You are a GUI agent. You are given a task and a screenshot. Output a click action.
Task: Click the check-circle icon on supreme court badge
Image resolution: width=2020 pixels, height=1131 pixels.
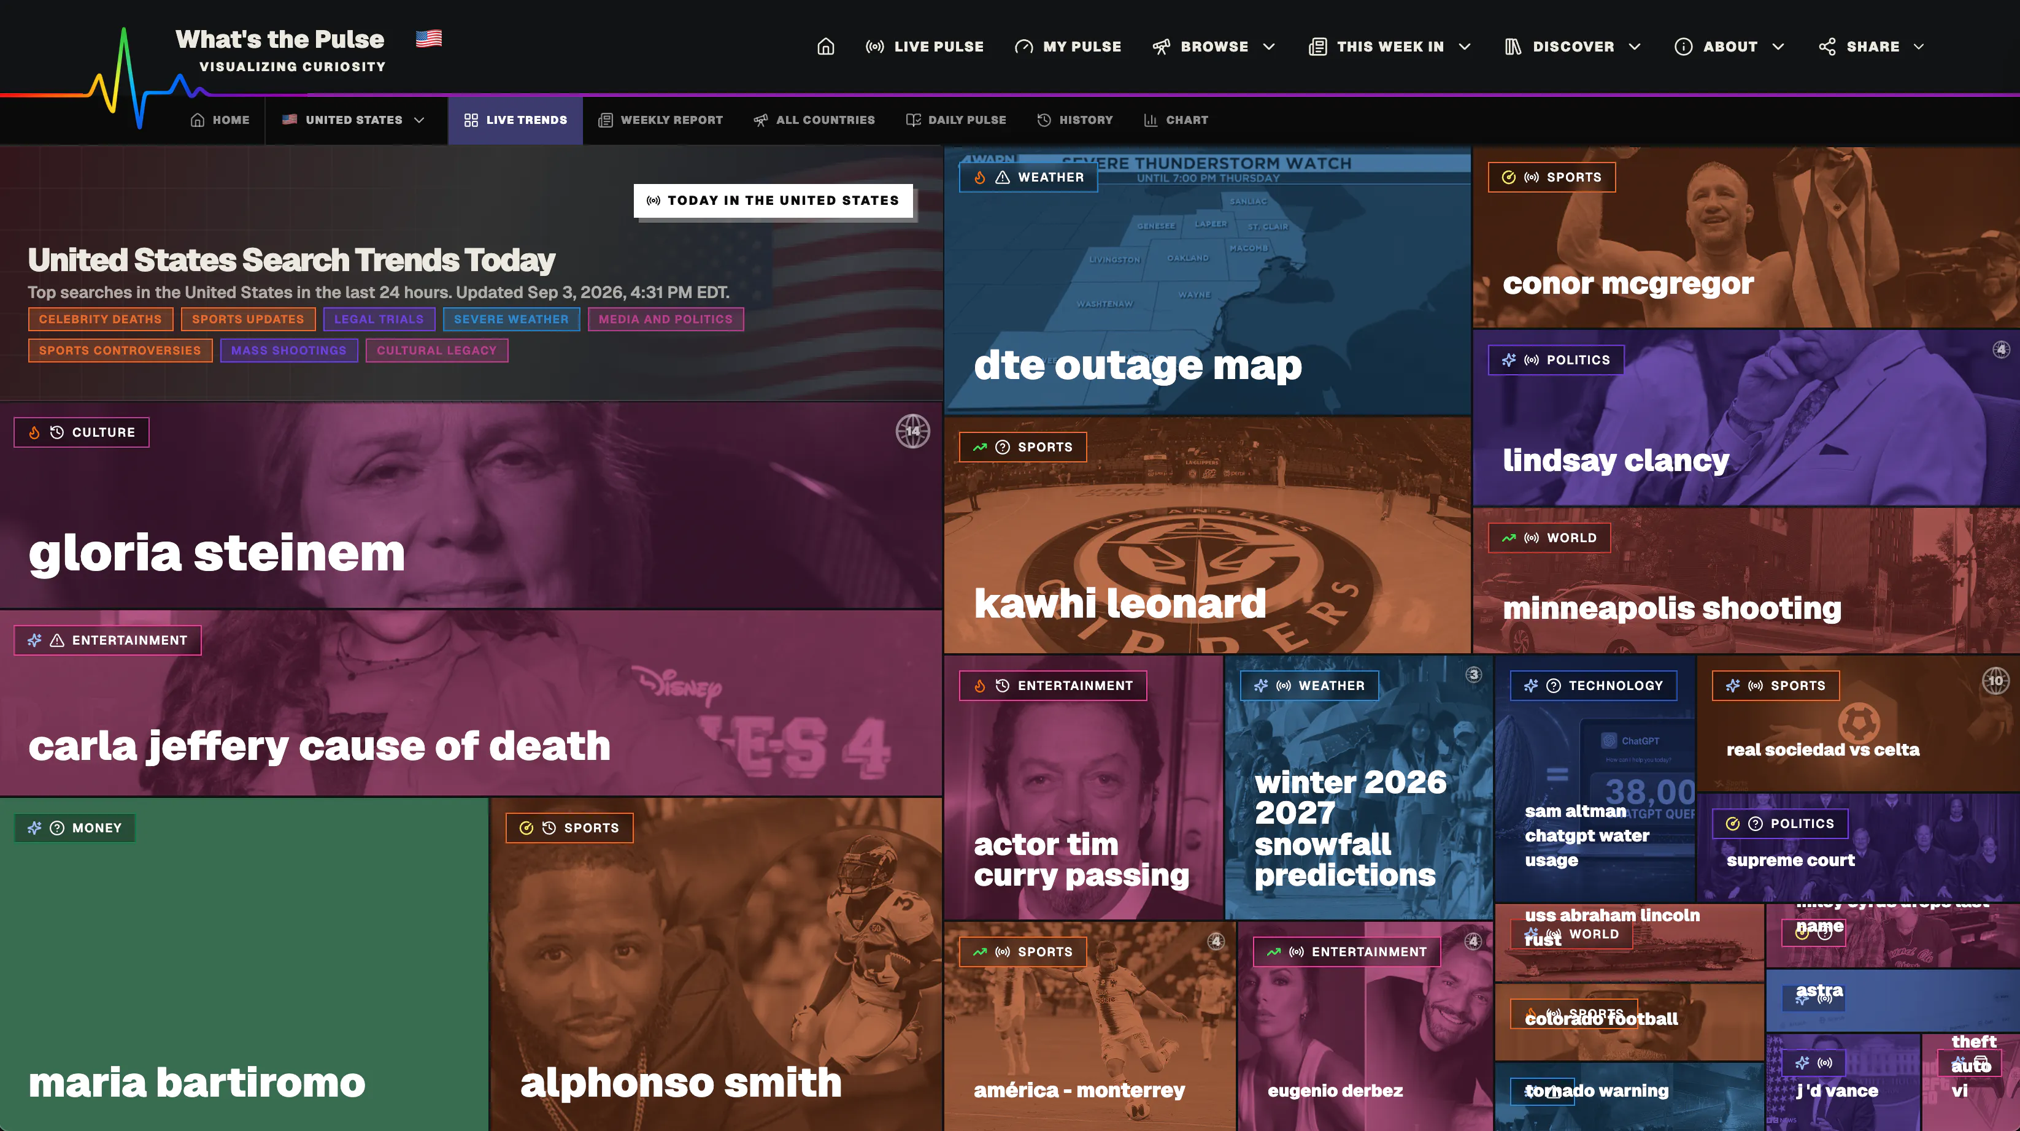click(x=1733, y=823)
